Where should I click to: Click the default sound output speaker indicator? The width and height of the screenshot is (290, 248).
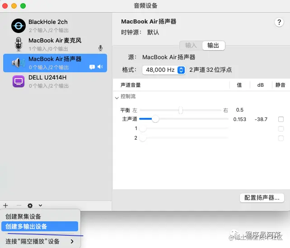coord(100,66)
